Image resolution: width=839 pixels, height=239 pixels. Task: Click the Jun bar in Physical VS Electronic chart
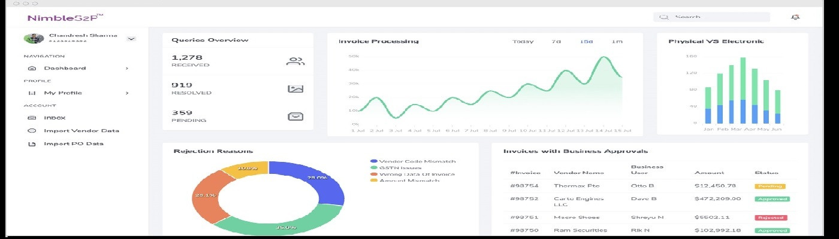tap(778, 107)
